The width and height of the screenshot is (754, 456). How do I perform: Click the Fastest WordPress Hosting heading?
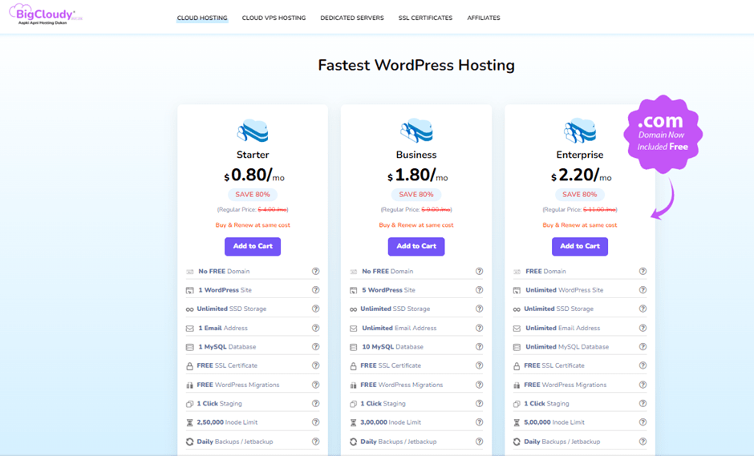click(x=416, y=65)
